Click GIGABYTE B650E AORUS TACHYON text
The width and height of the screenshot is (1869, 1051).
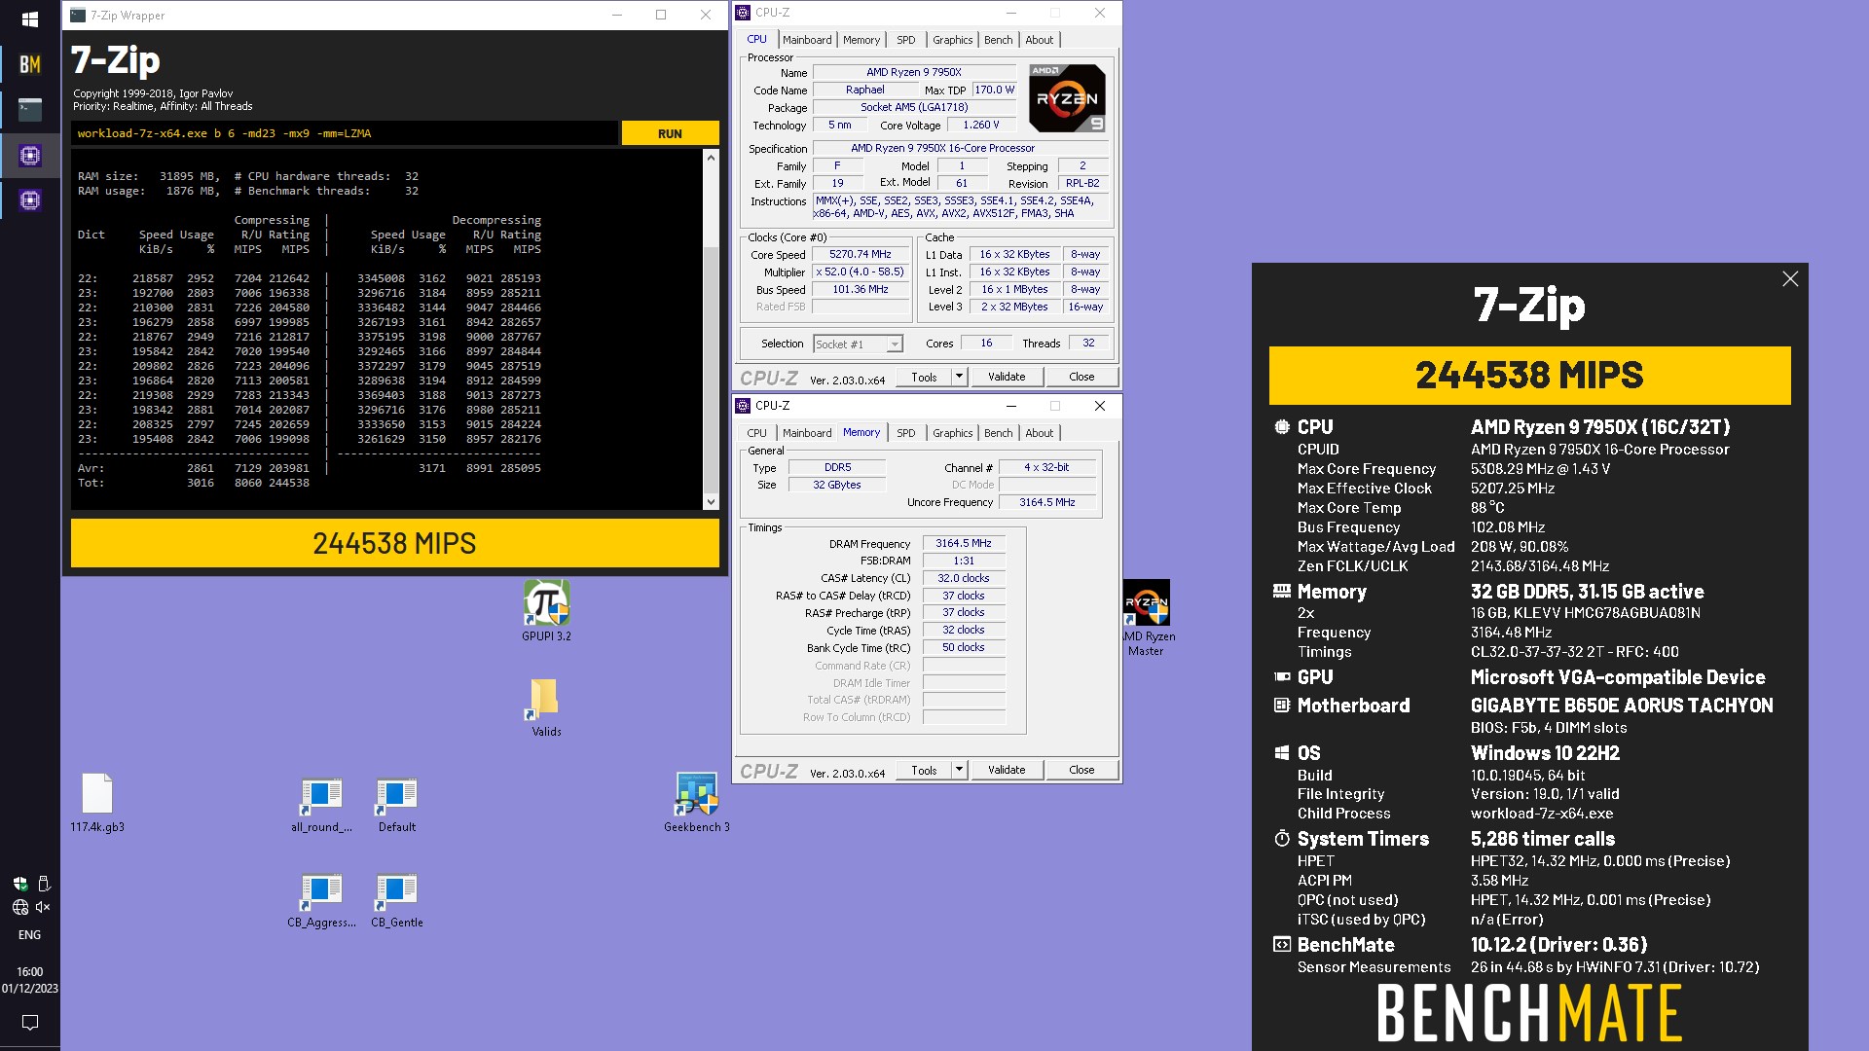pyautogui.click(x=1622, y=706)
